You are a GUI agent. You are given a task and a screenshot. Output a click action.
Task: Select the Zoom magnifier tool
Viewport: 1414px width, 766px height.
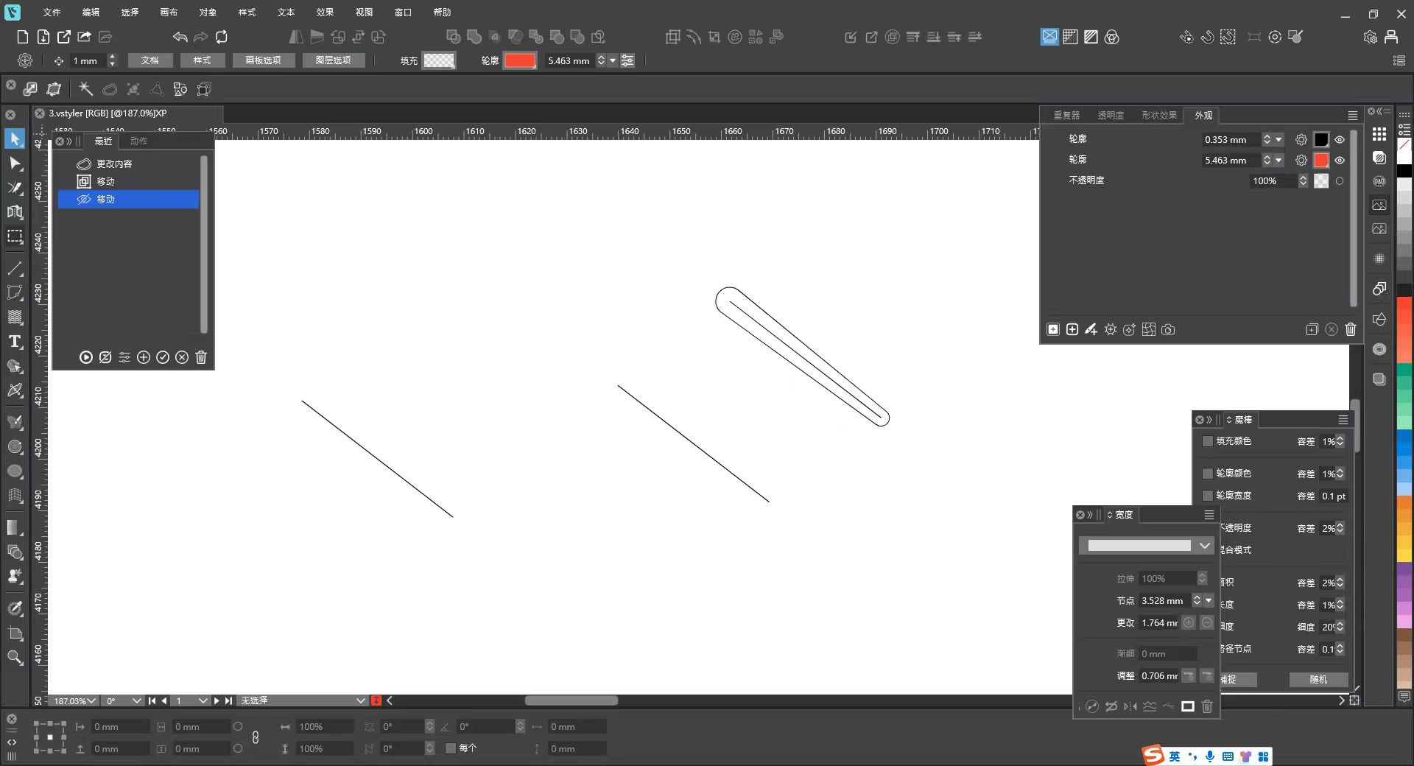point(15,657)
